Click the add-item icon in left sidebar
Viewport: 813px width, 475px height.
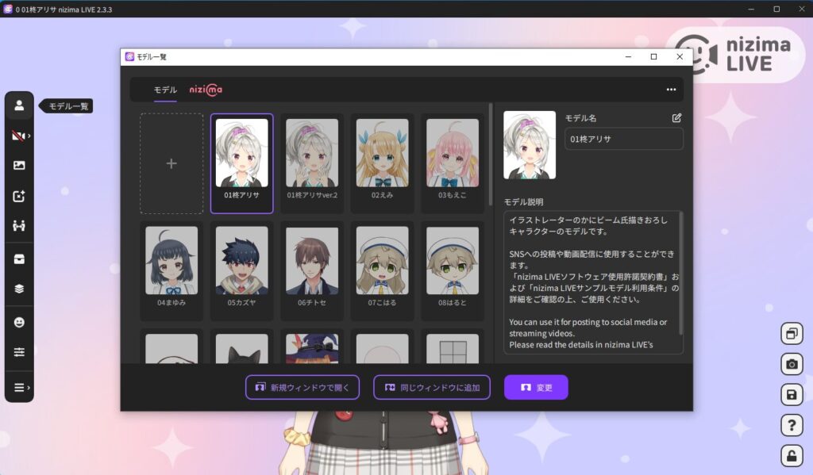coord(19,196)
